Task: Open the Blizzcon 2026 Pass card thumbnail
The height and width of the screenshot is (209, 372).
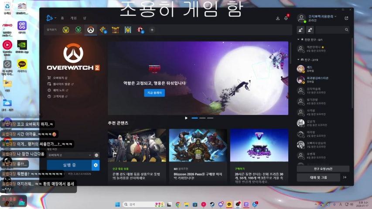Action: (198, 145)
